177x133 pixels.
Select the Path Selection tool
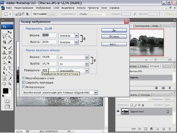[x=4, y=73]
